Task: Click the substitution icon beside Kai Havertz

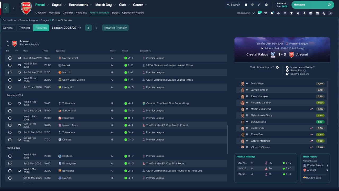Action: [312, 128]
